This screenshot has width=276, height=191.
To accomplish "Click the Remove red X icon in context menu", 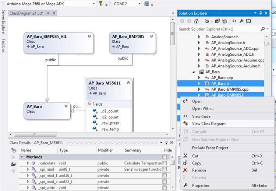I will (x=185, y=170).
